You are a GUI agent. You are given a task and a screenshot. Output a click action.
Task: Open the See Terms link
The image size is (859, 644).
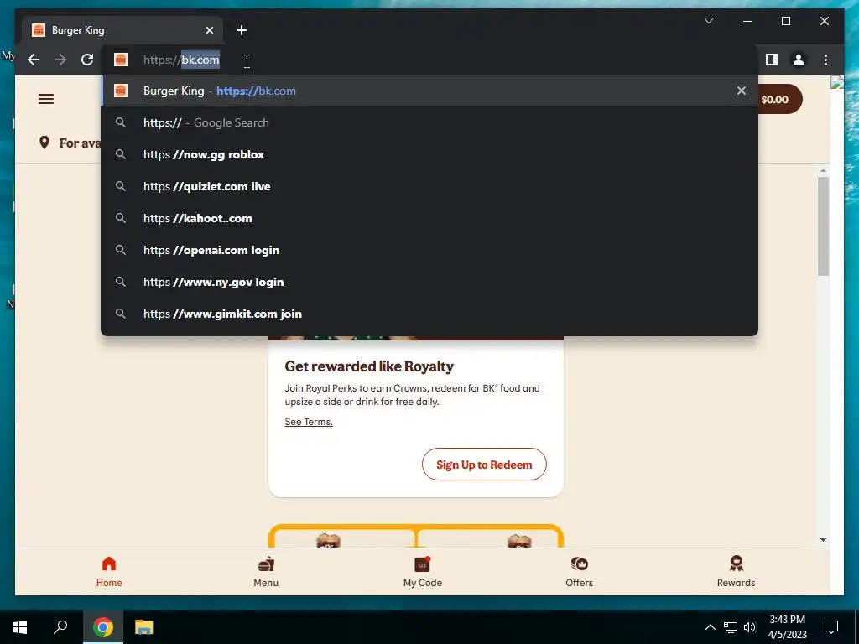click(309, 422)
